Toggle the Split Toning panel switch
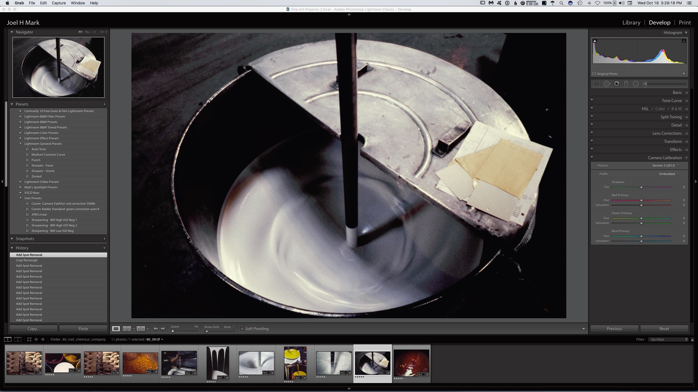The height and width of the screenshot is (392, 698). click(x=592, y=117)
